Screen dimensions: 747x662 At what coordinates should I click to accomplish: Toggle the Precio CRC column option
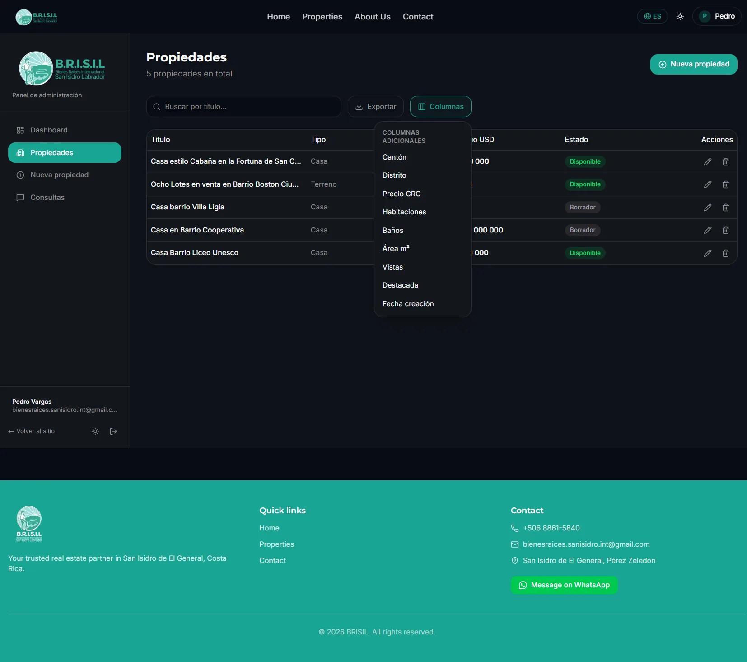422,194
